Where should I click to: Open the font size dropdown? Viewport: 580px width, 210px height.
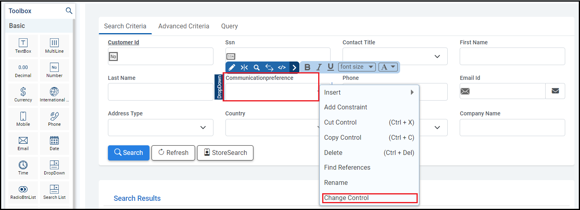click(357, 67)
